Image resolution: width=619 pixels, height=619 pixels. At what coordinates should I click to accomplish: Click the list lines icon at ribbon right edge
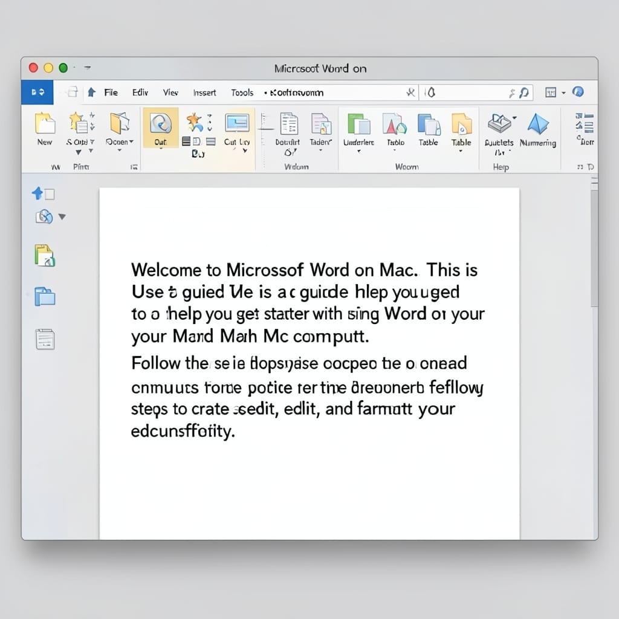coord(585,123)
